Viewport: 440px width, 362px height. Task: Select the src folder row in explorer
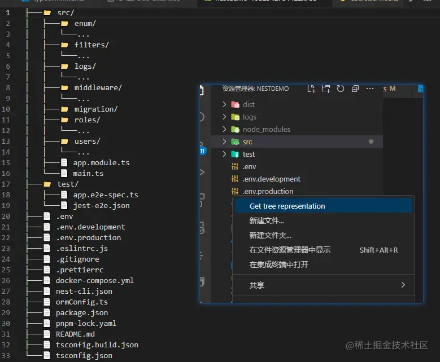pos(297,142)
